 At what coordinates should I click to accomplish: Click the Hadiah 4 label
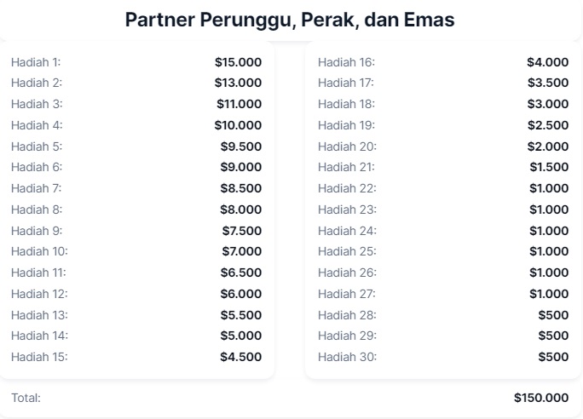click(x=37, y=125)
